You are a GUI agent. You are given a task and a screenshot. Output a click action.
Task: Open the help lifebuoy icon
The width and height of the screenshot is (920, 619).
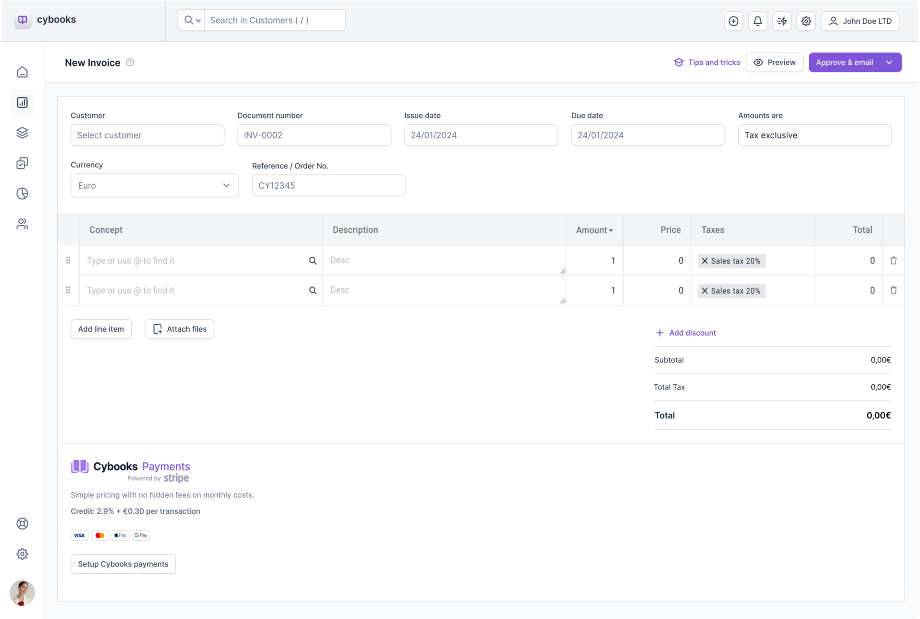(x=22, y=524)
